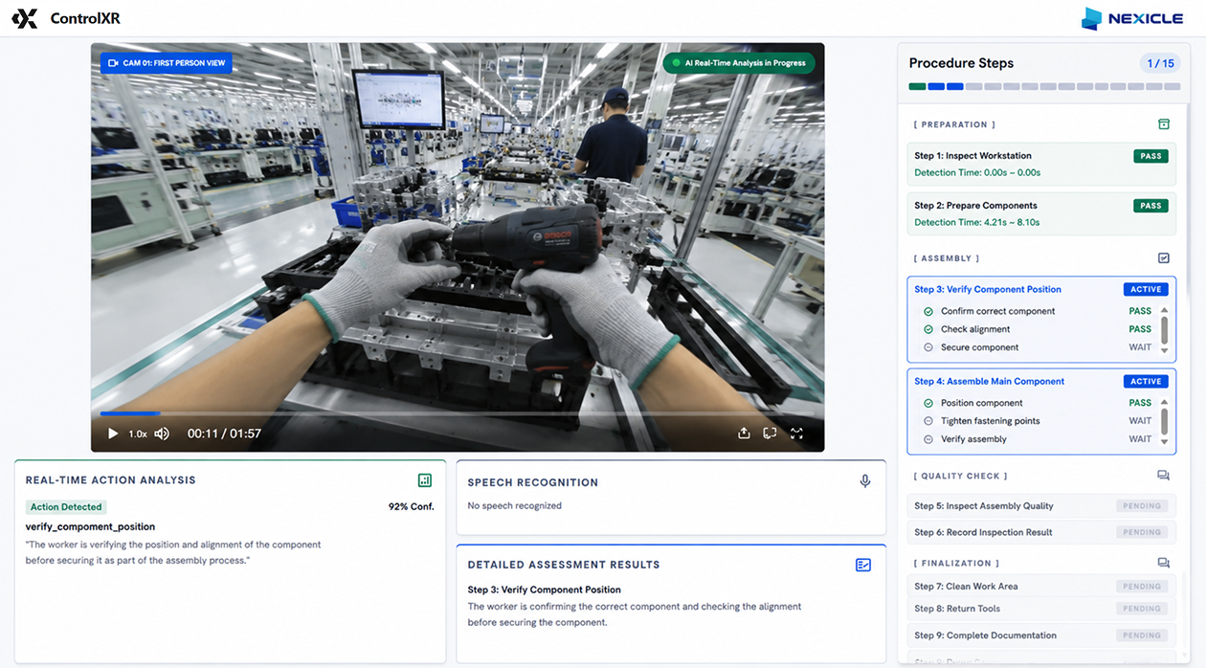Click the Assembly section checkmark icon
This screenshot has width=1207, height=668.
tap(1164, 258)
